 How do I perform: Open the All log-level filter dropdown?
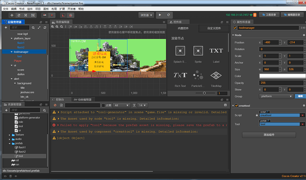pyautogui.click(x=122, y=105)
